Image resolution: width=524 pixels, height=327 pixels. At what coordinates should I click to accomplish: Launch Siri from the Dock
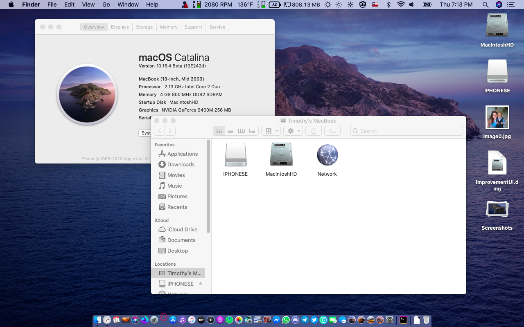135,320
